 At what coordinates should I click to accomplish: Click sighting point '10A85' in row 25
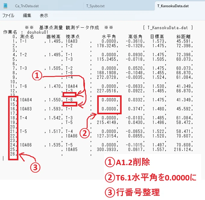72,149
